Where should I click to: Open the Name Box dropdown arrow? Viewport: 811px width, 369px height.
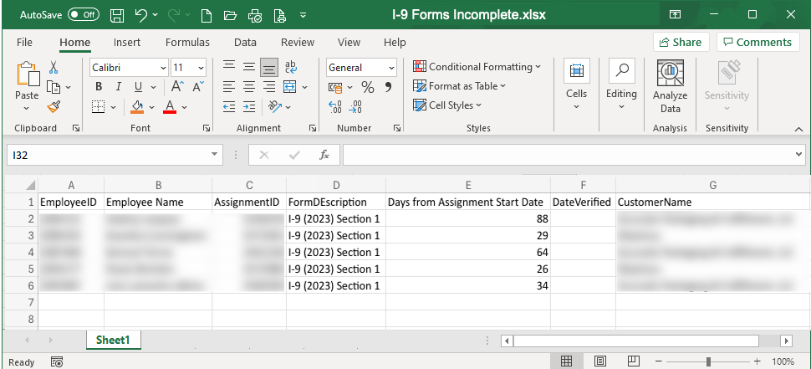tap(214, 155)
